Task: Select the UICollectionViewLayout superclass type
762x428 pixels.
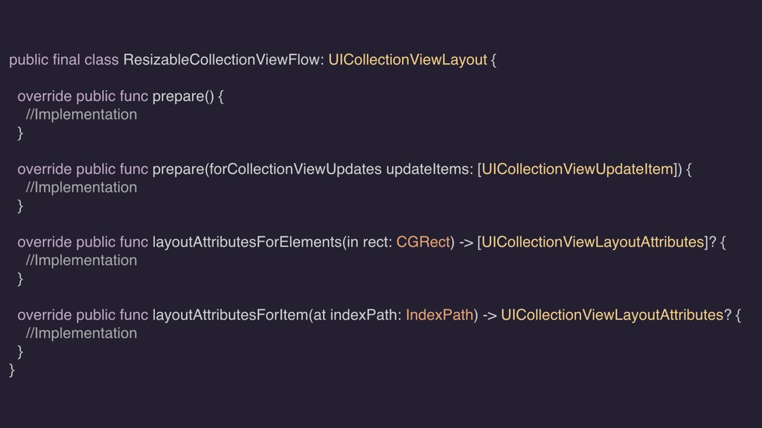Action: [x=407, y=59]
